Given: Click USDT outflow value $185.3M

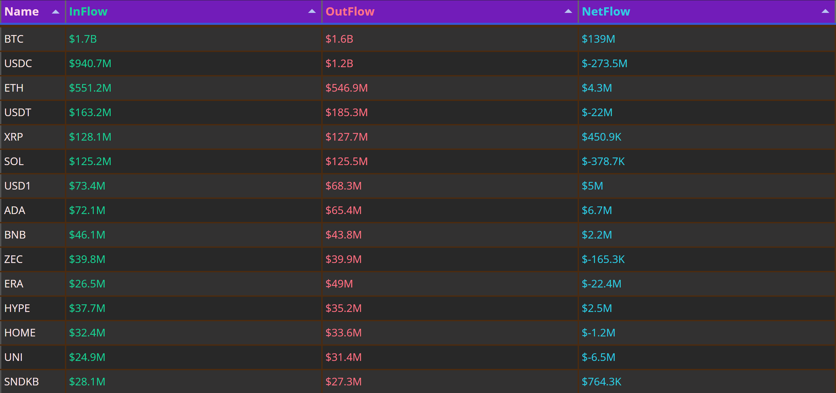Looking at the screenshot, I should 346,112.
